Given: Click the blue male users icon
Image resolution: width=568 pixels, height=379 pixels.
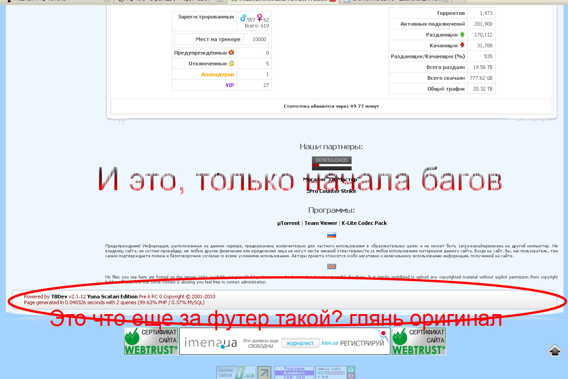Looking at the screenshot, I should pos(243,18).
